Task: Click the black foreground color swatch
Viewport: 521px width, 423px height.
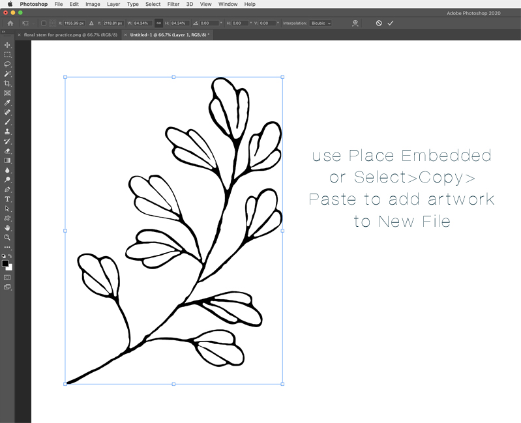Action: point(5,263)
